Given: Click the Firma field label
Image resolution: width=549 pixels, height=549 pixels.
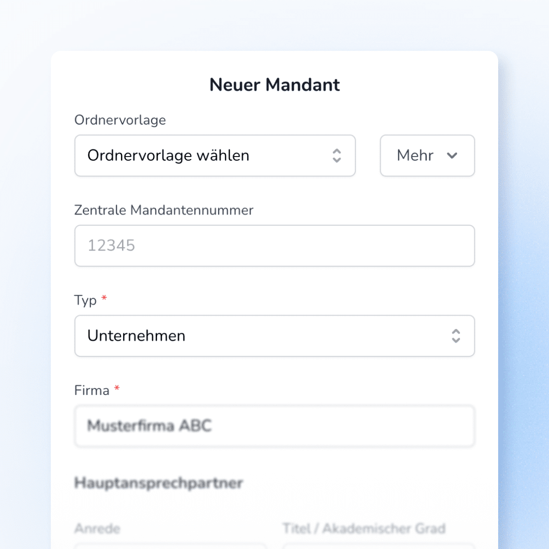Looking at the screenshot, I should point(92,390).
